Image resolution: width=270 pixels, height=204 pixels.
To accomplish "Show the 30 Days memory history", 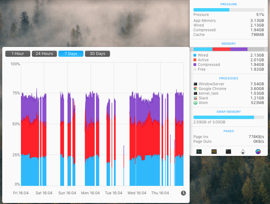I will [97, 54].
